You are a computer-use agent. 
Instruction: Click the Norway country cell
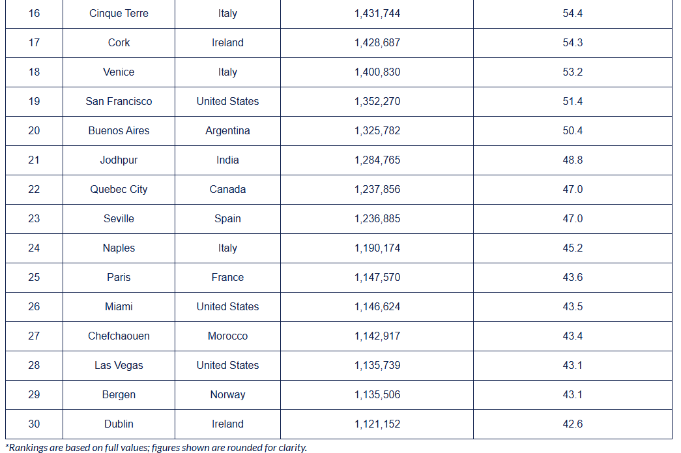(x=227, y=394)
